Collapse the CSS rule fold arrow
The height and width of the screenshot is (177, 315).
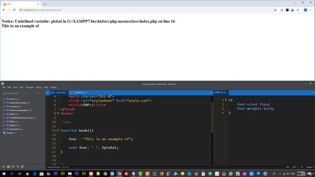[226, 100]
